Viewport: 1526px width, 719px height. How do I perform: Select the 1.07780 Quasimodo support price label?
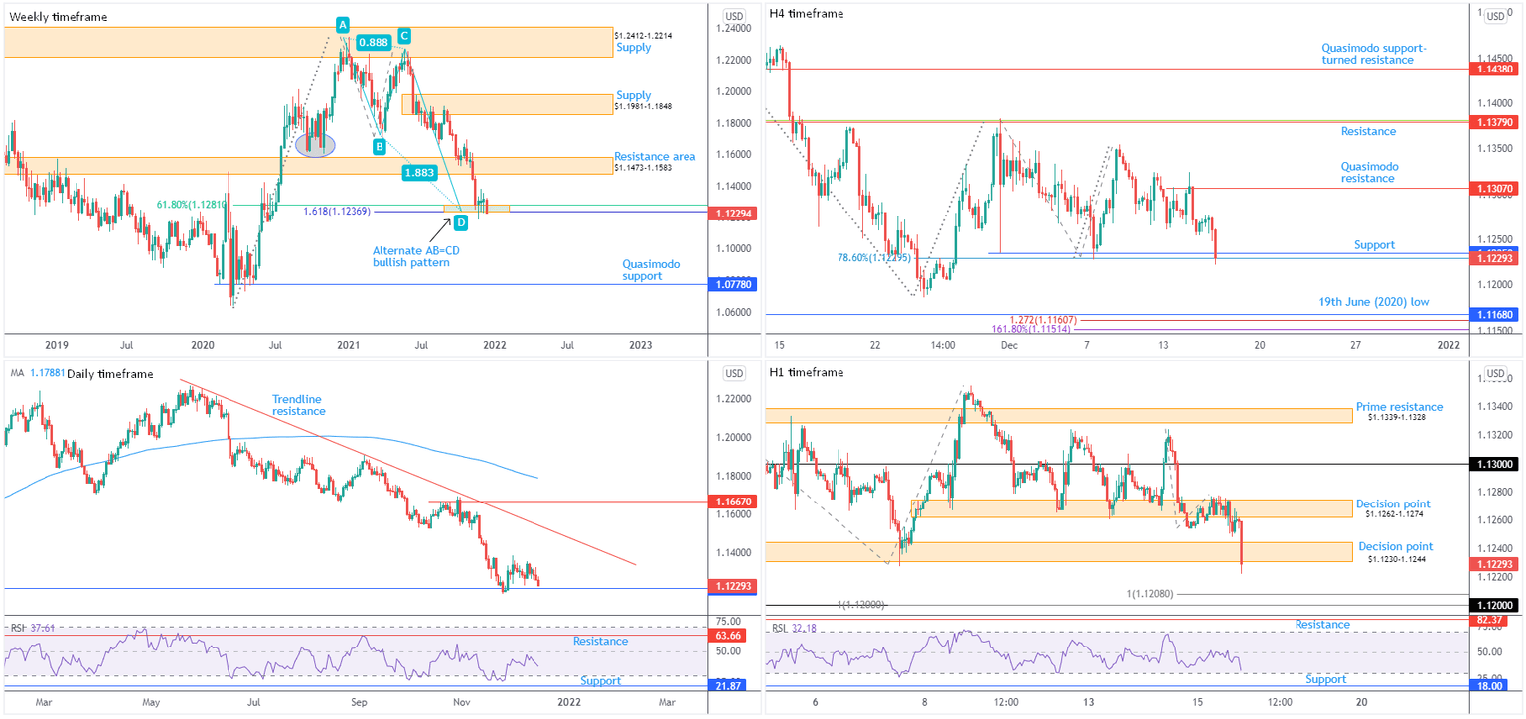coord(733,285)
